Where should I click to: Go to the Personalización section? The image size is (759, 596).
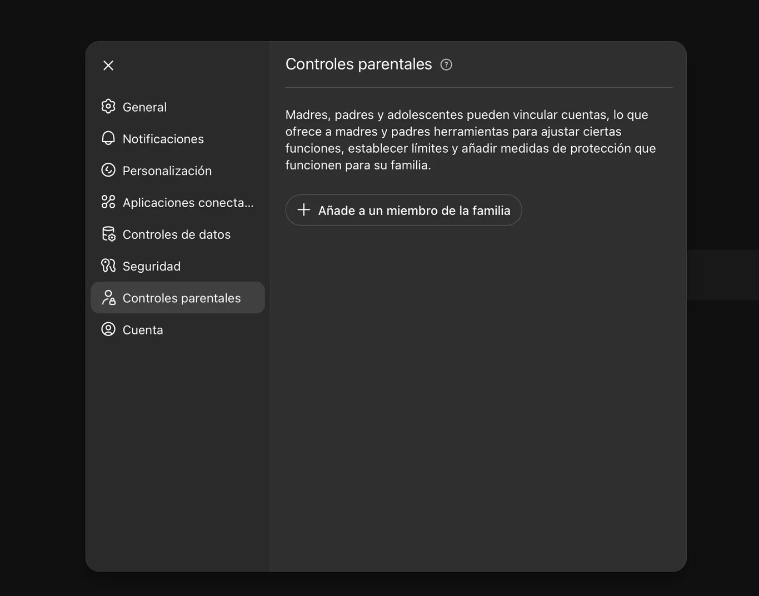tap(167, 171)
